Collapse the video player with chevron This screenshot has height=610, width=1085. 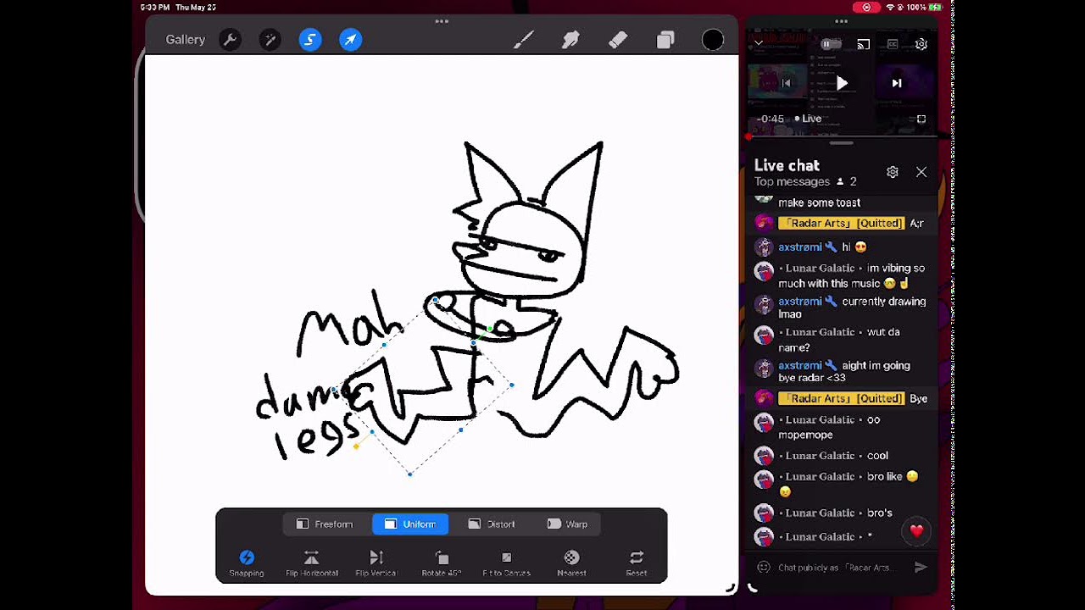[759, 43]
